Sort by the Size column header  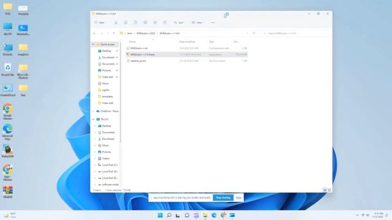tap(235, 42)
